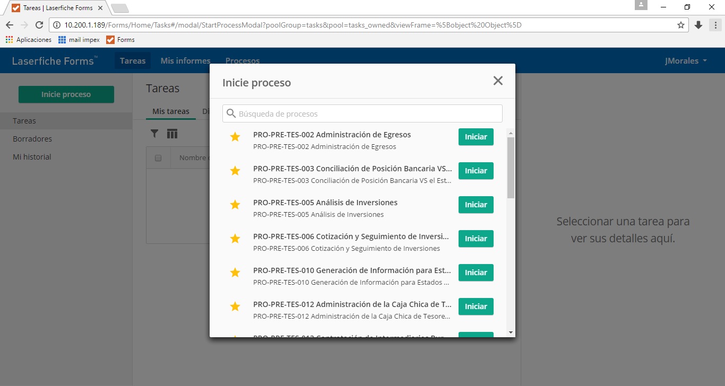The image size is (725, 386).
Task: Click the green Inicie proceso button
Action: [x=66, y=94]
